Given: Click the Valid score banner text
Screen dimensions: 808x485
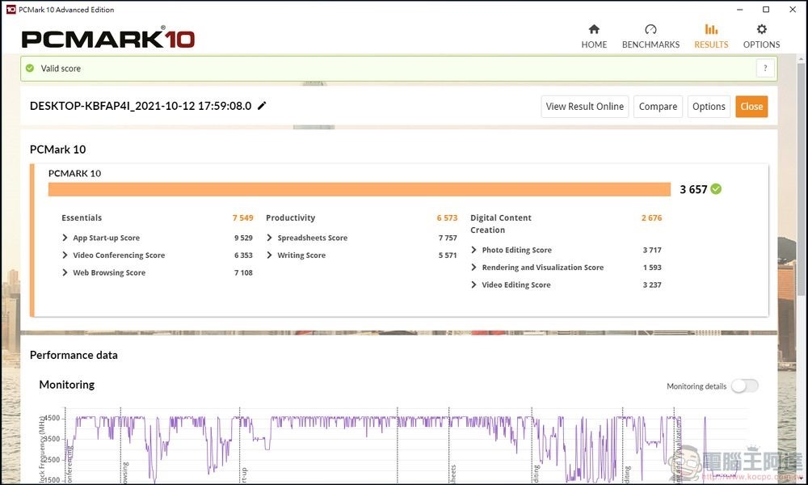Looking at the screenshot, I should [x=61, y=68].
